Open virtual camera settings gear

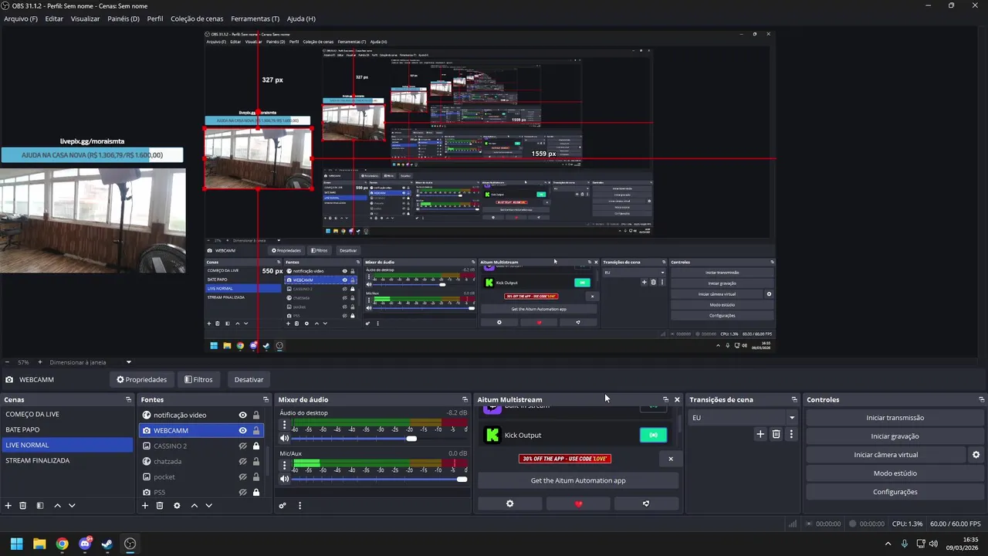pyautogui.click(x=976, y=455)
